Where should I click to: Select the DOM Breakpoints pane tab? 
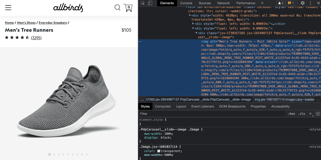click(232, 106)
